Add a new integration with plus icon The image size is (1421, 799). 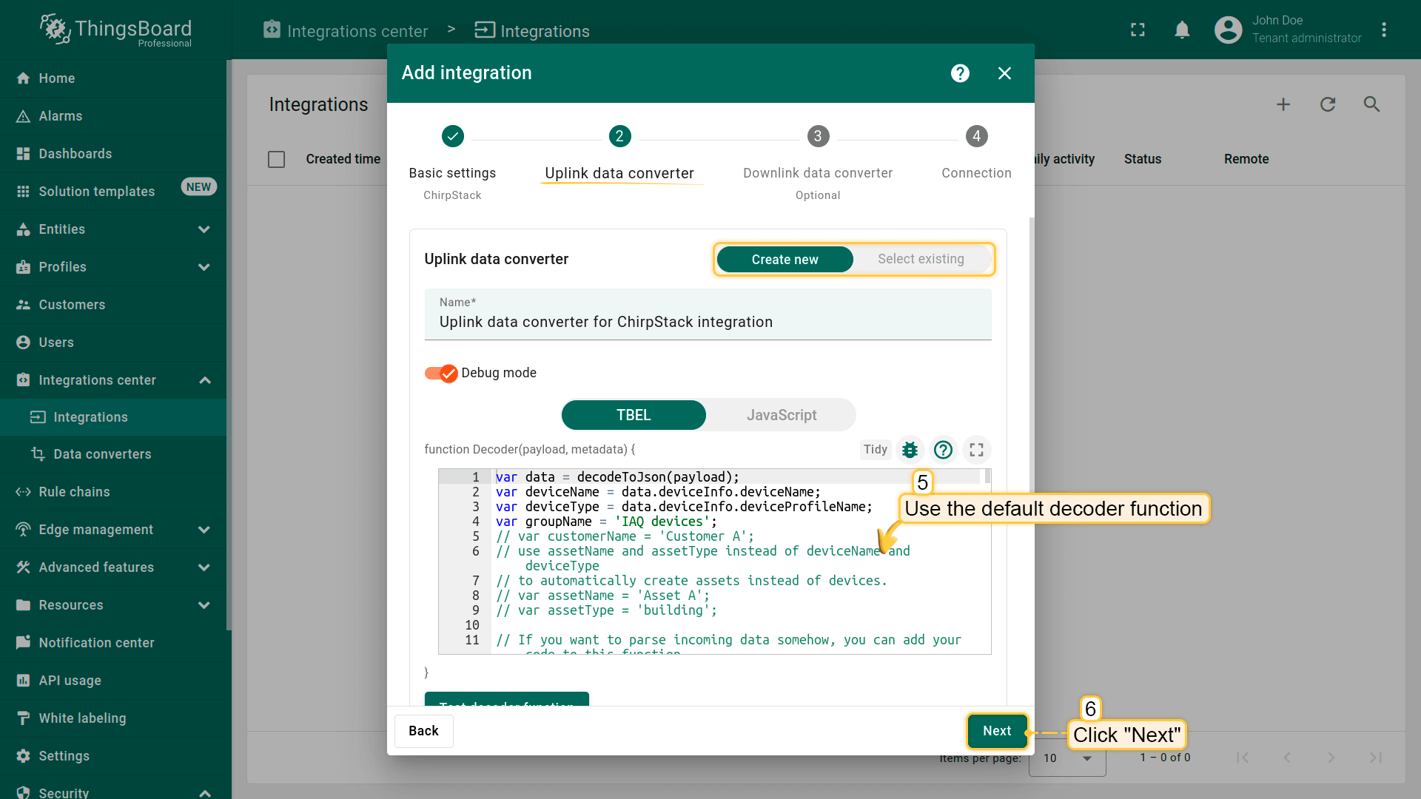pos(1283,104)
